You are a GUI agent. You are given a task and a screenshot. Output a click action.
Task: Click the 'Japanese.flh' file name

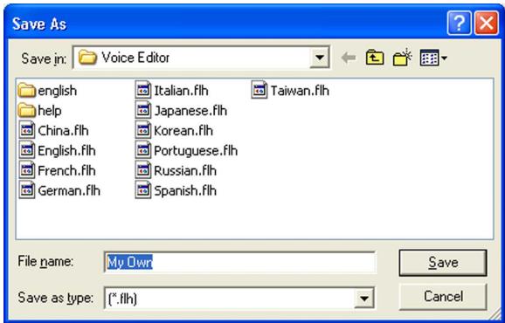coord(190,111)
